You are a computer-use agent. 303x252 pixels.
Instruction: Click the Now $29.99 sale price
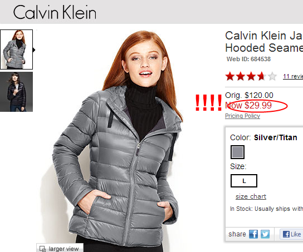click(x=248, y=105)
